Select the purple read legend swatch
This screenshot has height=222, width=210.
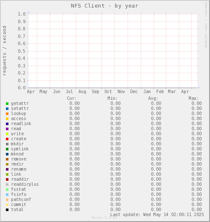coord(7,129)
